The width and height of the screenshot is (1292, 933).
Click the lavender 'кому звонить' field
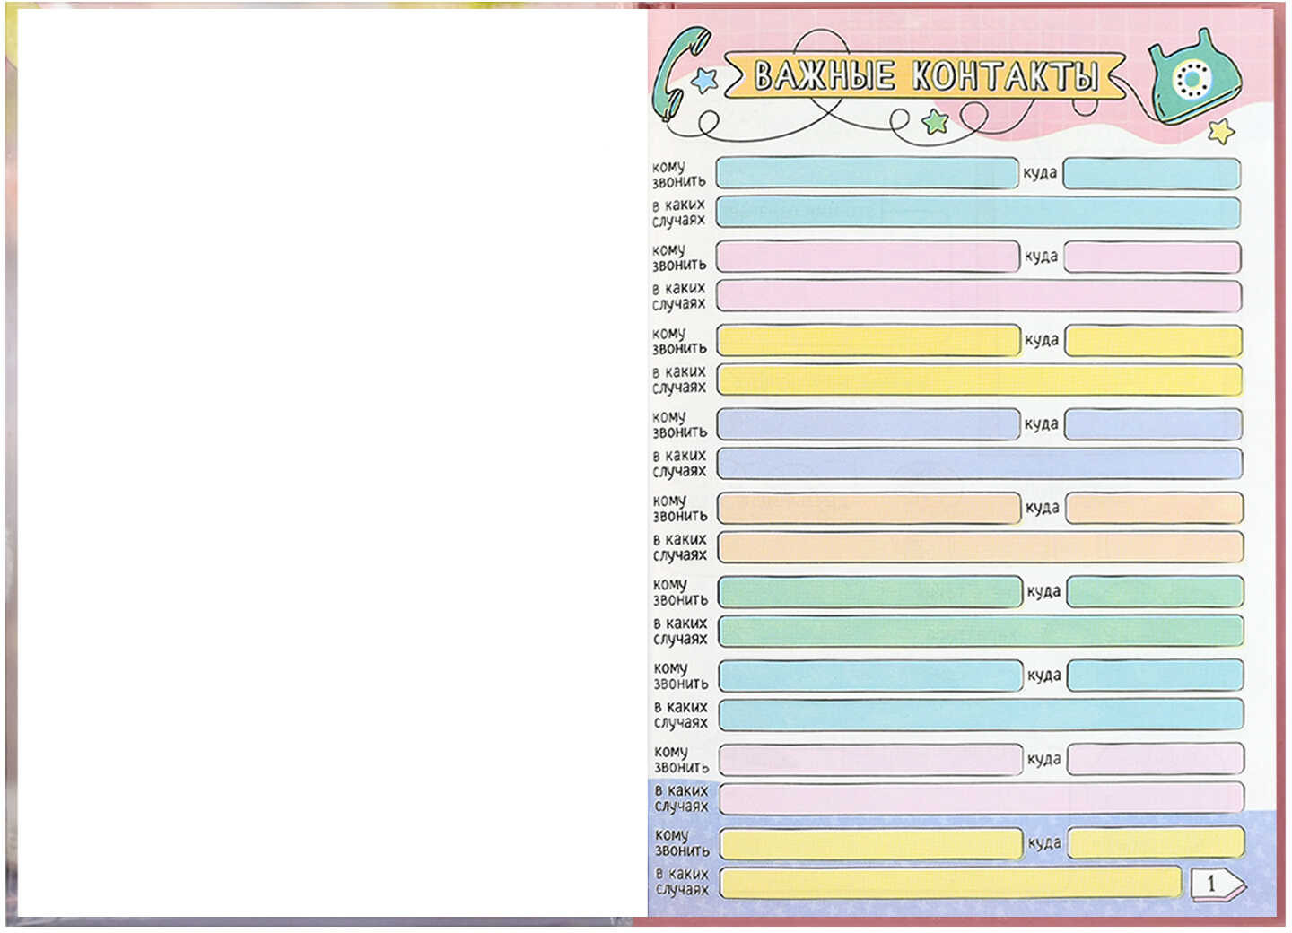pyautogui.click(x=868, y=424)
